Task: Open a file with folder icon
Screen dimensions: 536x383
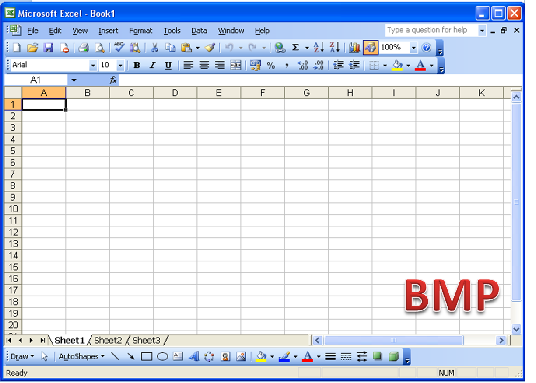Action: click(x=32, y=48)
